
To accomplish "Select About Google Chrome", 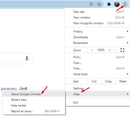I will [34, 94].
